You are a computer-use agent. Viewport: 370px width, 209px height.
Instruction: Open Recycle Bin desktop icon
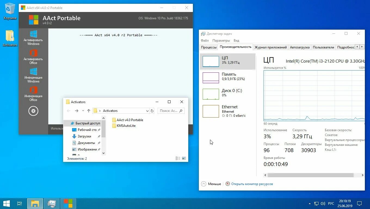click(x=10, y=11)
